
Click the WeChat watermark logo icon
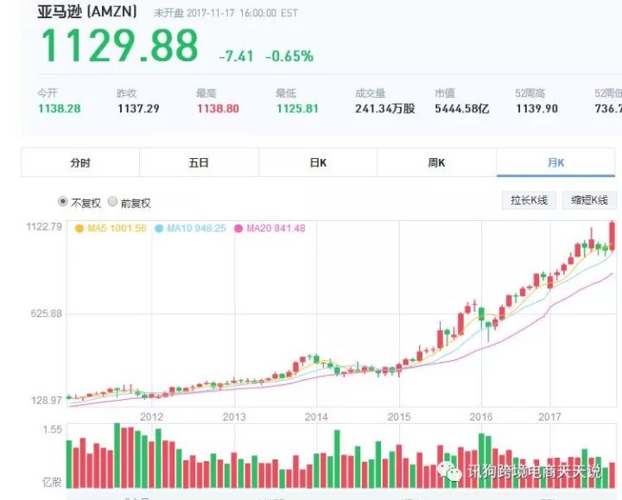pos(450,472)
